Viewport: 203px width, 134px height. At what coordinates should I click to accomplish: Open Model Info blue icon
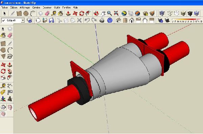[x=110, y=20]
